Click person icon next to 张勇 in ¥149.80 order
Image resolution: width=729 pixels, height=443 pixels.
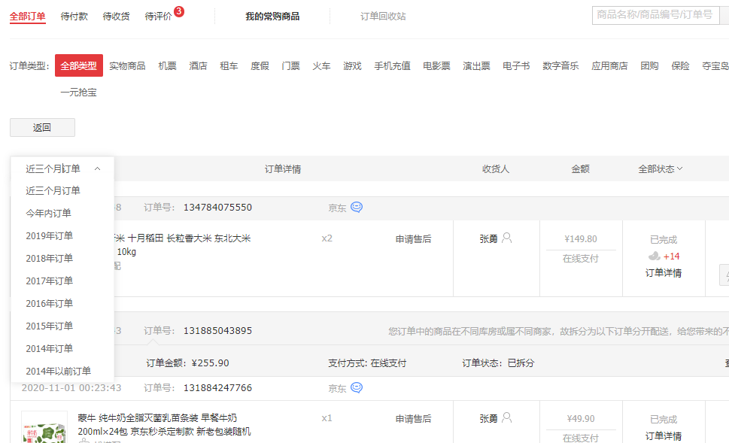coord(507,238)
